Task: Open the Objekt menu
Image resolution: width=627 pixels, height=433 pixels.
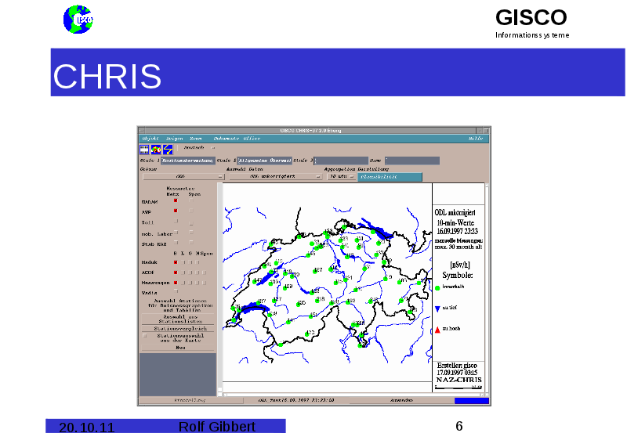Action: 150,138
